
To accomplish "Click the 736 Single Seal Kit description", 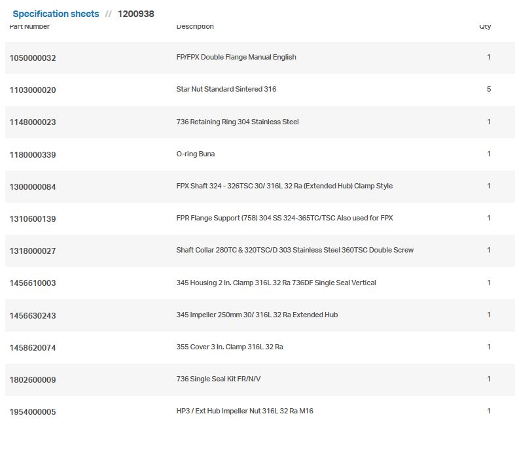I will [219, 379].
